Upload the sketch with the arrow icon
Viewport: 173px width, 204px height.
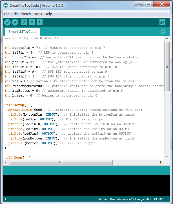[15, 22]
